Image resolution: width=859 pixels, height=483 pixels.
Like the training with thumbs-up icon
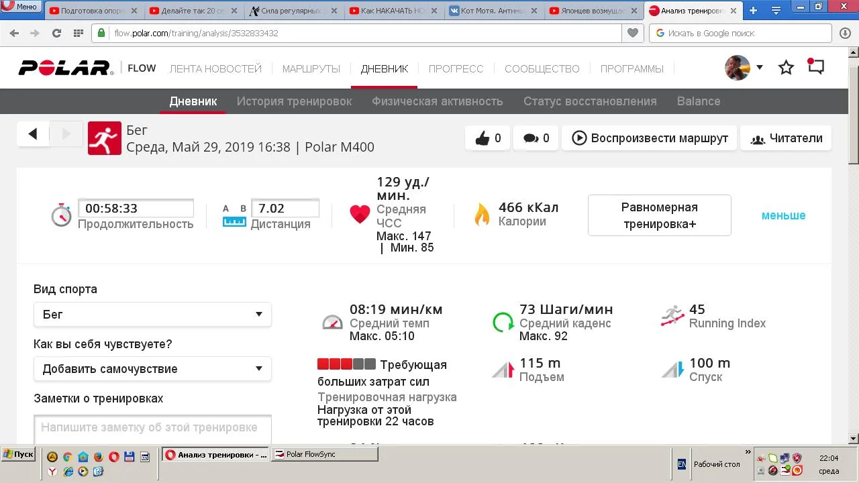[483, 138]
